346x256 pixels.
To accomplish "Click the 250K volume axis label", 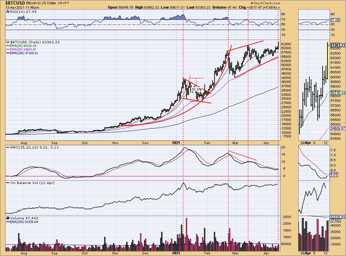I will [287, 217].
